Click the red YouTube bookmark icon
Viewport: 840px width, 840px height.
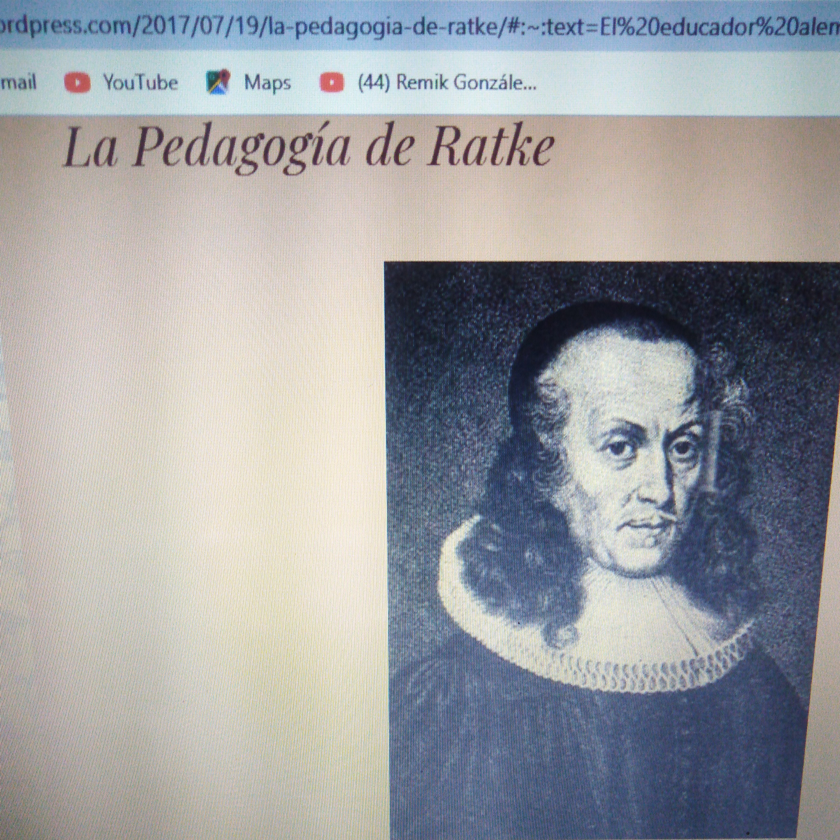click(x=77, y=83)
